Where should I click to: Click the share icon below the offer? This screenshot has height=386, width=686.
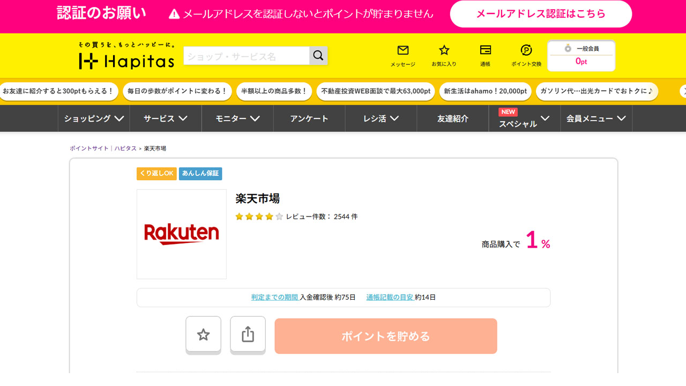coord(248,335)
